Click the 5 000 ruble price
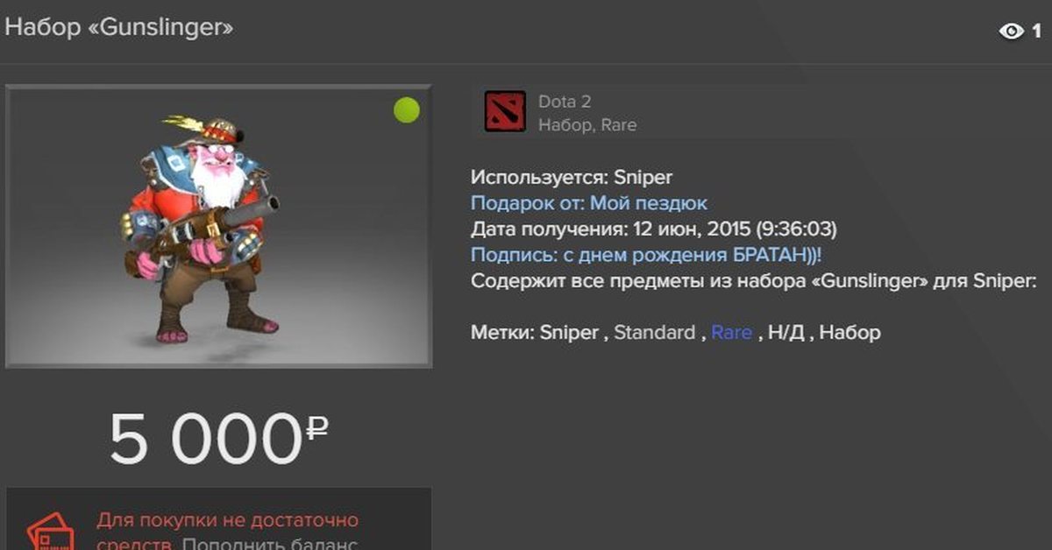 point(219,438)
